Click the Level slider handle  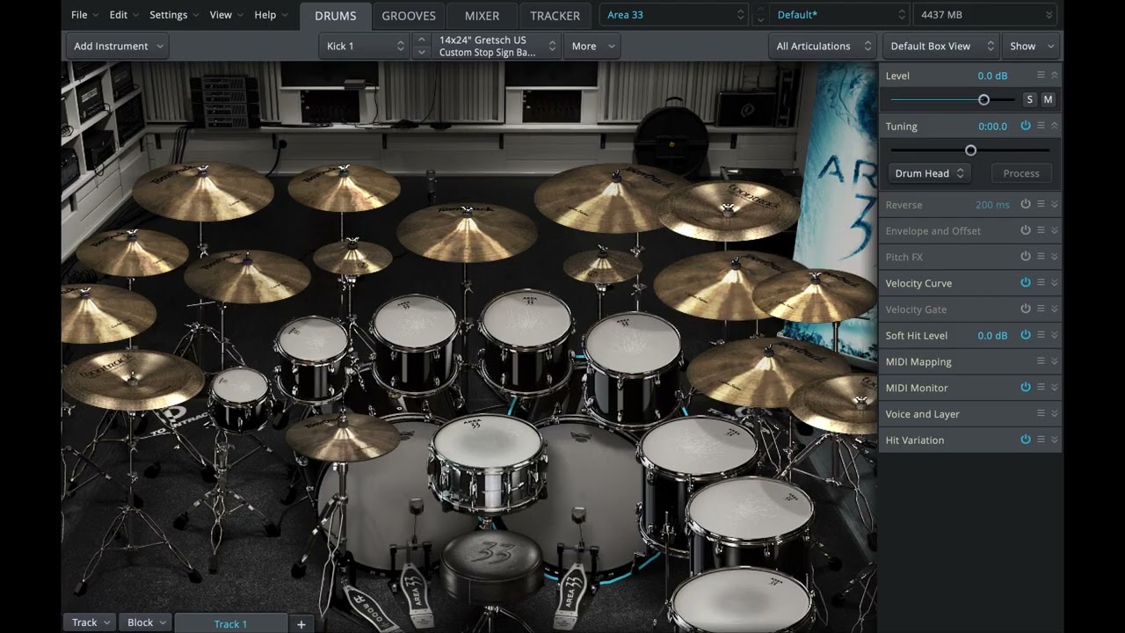point(983,99)
